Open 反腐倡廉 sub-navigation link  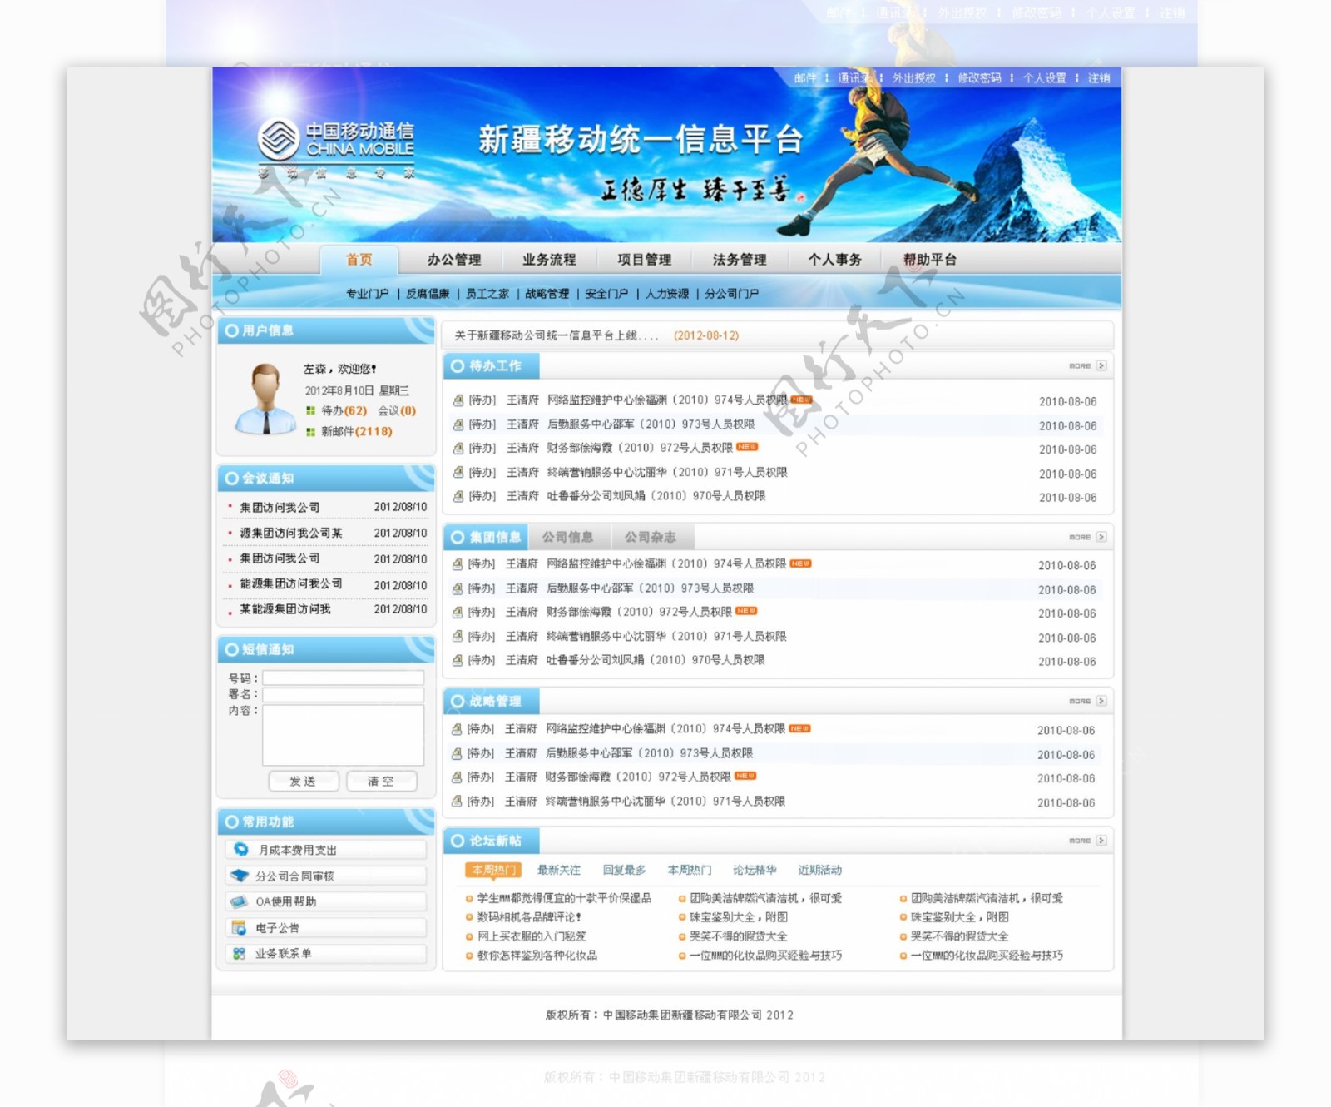point(428,294)
